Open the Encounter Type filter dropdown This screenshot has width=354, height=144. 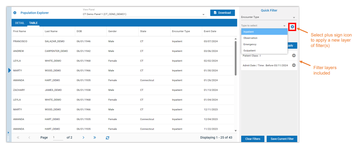coord(294,18)
